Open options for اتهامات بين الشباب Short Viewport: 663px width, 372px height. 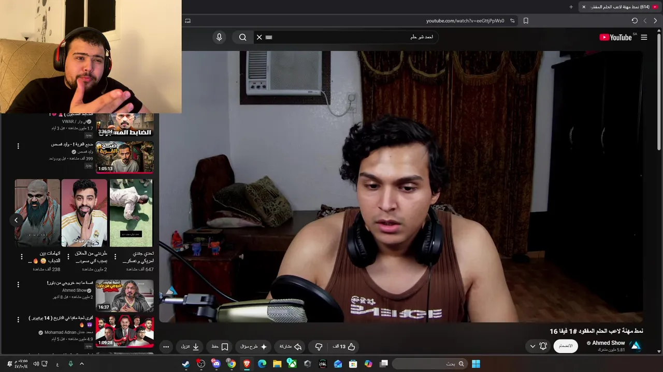(22, 257)
